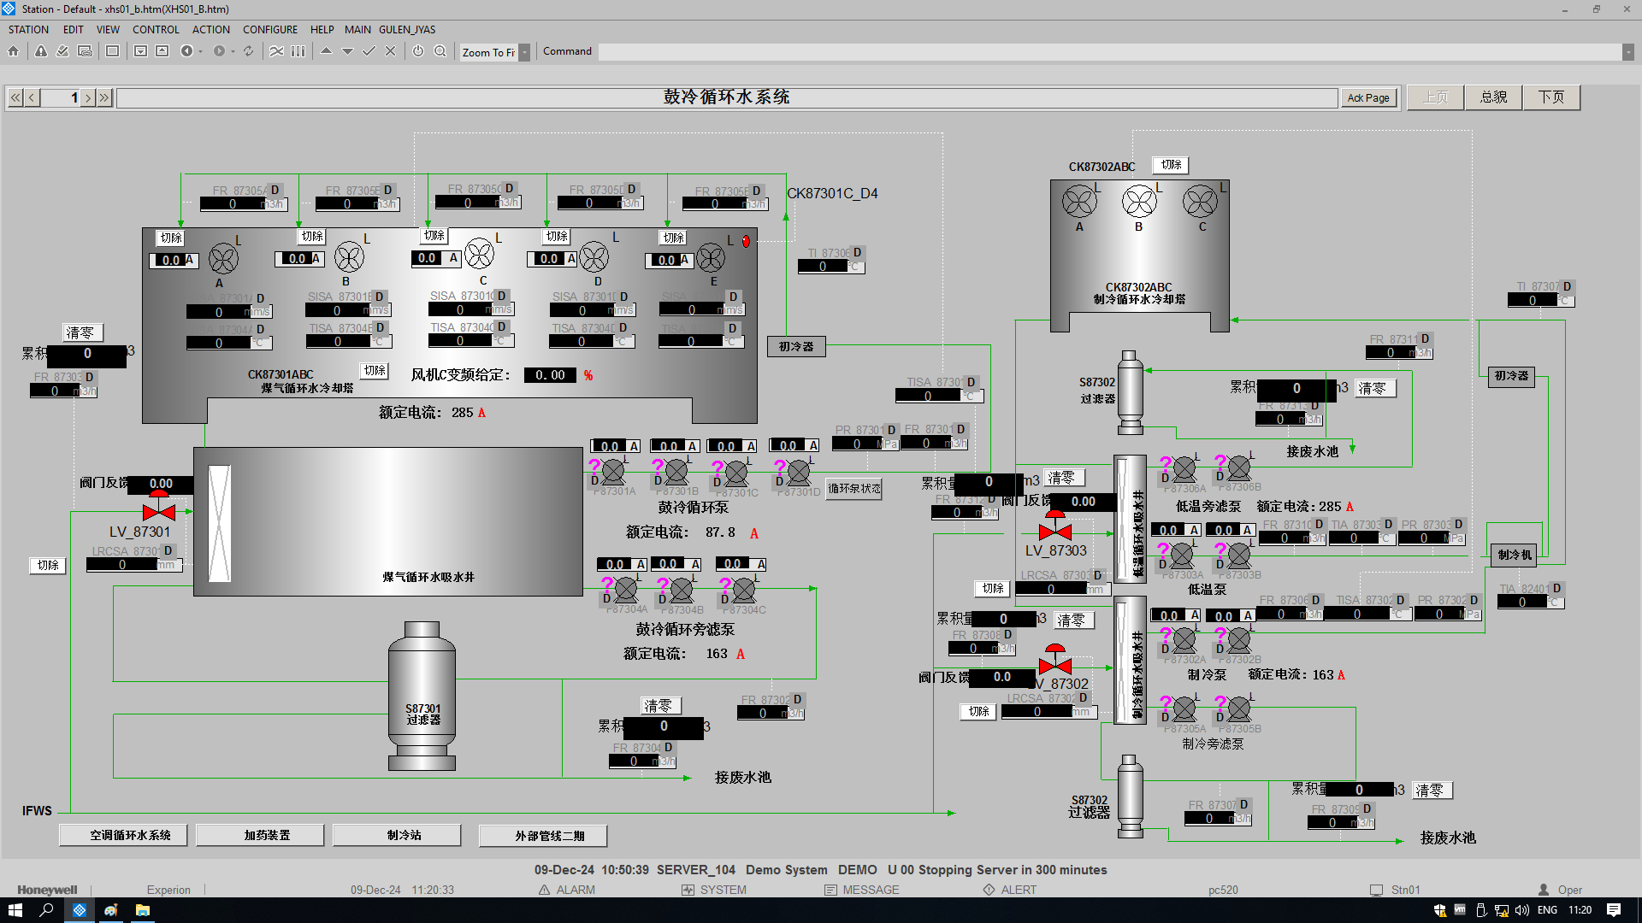
Task: Click the enter checkmark toolbar icon
Action: [x=369, y=51]
